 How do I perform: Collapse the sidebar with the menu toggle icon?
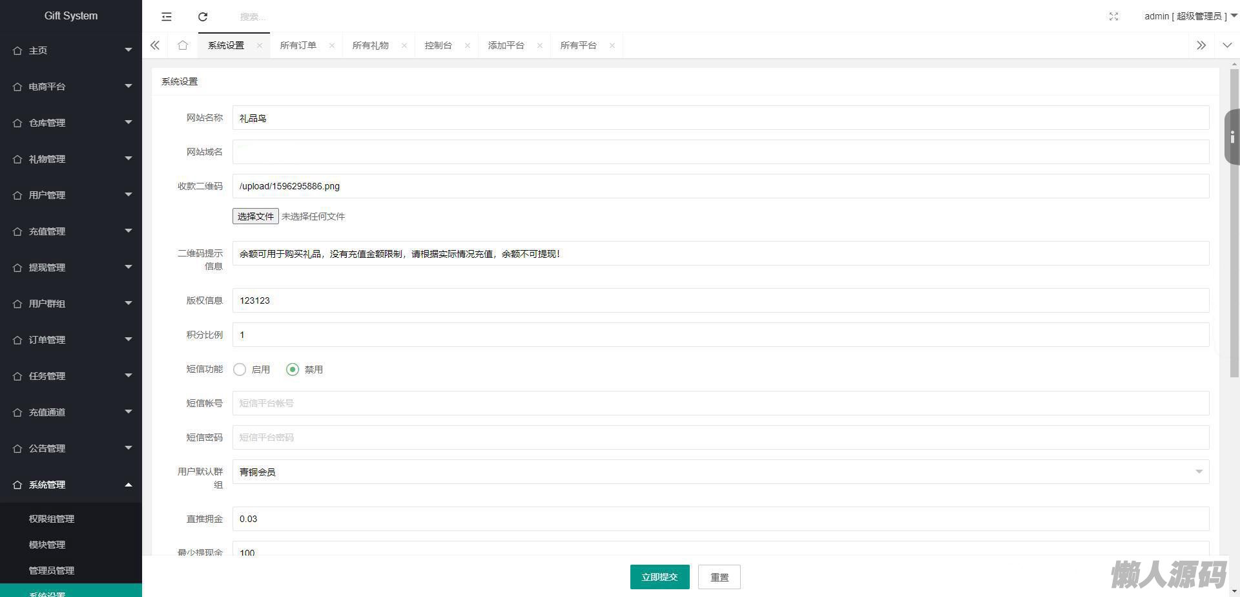click(167, 17)
